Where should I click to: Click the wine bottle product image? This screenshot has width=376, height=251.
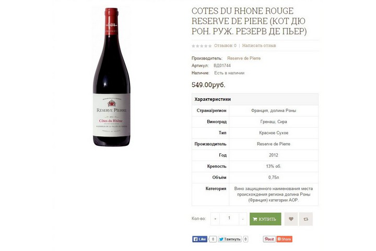112,77
